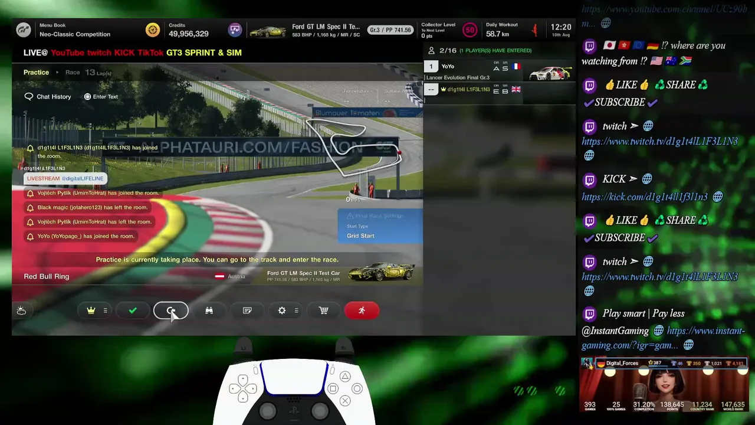
Task: Click Twitch icon beside 'where are you watching'
Action: click(589, 47)
